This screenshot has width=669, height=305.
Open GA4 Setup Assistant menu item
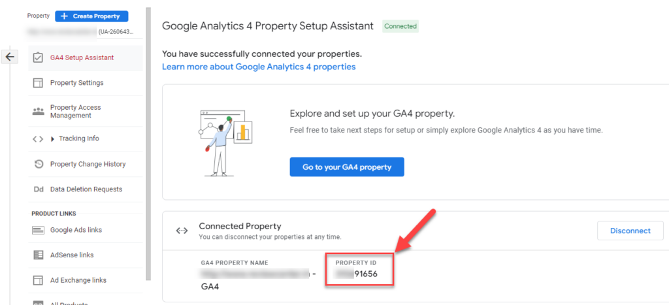click(82, 57)
